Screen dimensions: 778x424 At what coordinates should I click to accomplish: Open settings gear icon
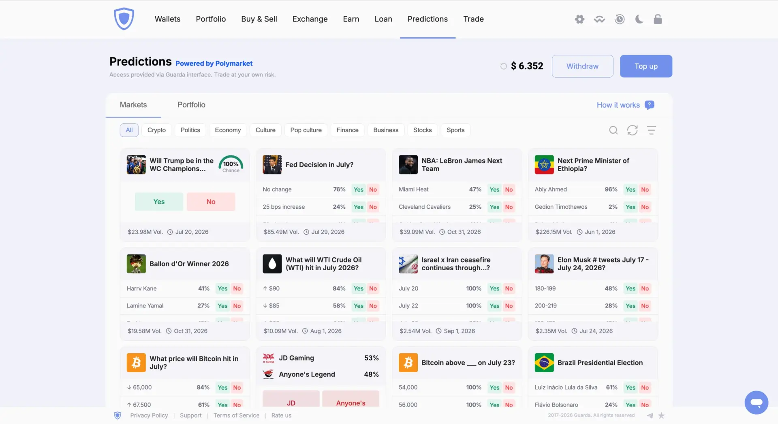click(x=579, y=19)
